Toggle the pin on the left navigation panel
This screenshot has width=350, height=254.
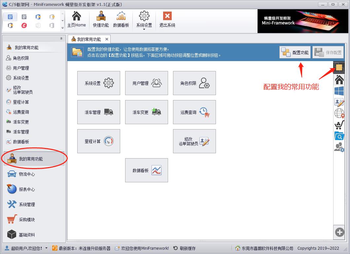(61, 39)
